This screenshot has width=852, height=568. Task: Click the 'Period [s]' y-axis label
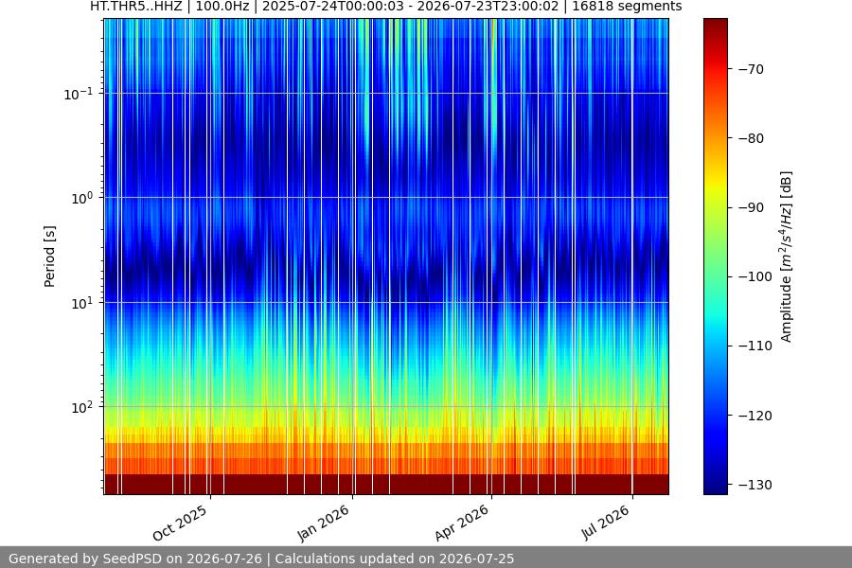click(49, 257)
